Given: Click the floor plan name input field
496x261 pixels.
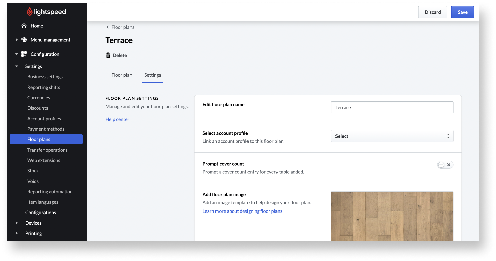Looking at the screenshot, I should (392, 108).
